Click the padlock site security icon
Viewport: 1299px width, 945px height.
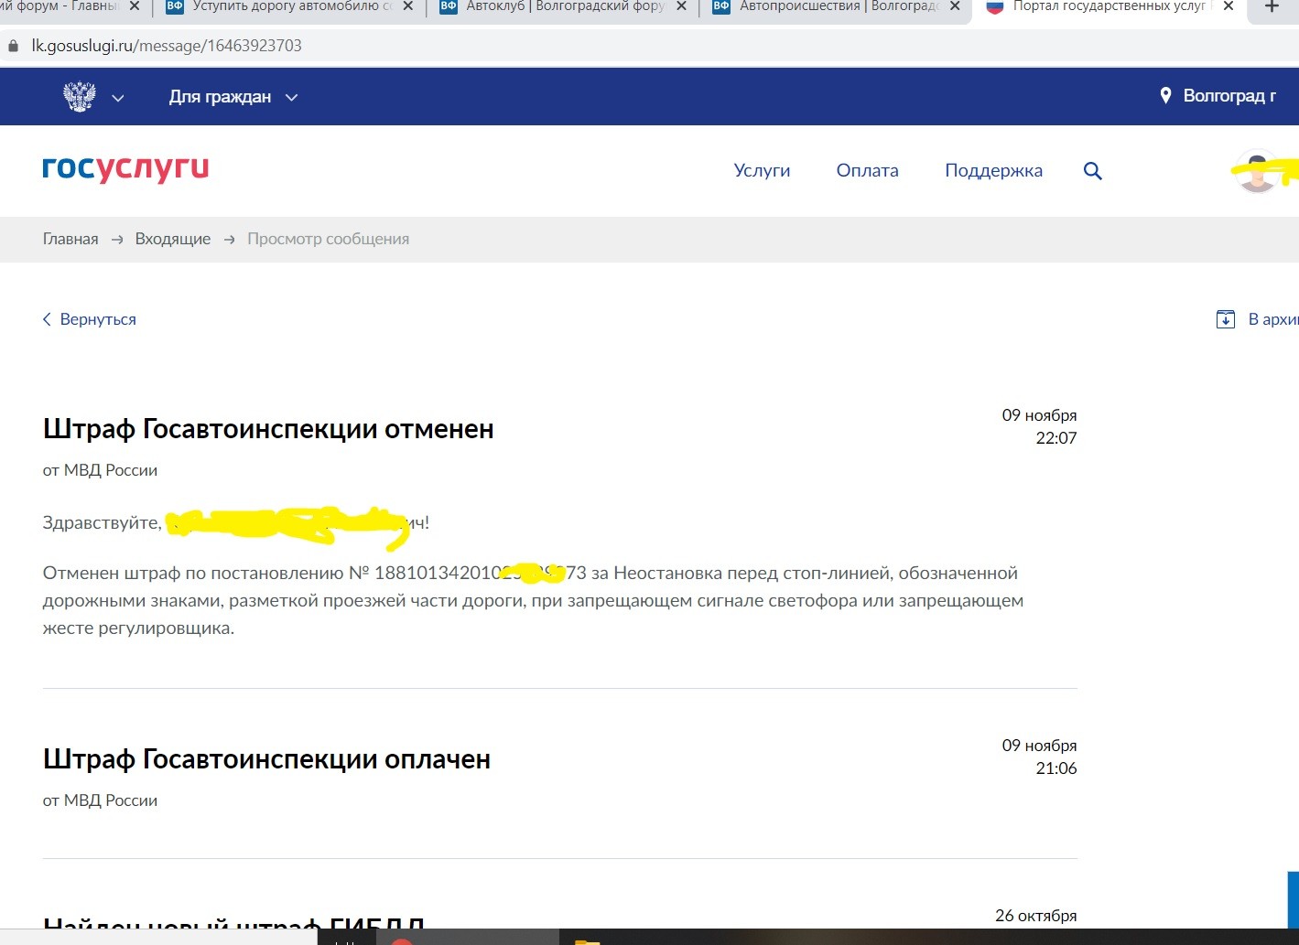pyautogui.click(x=13, y=46)
